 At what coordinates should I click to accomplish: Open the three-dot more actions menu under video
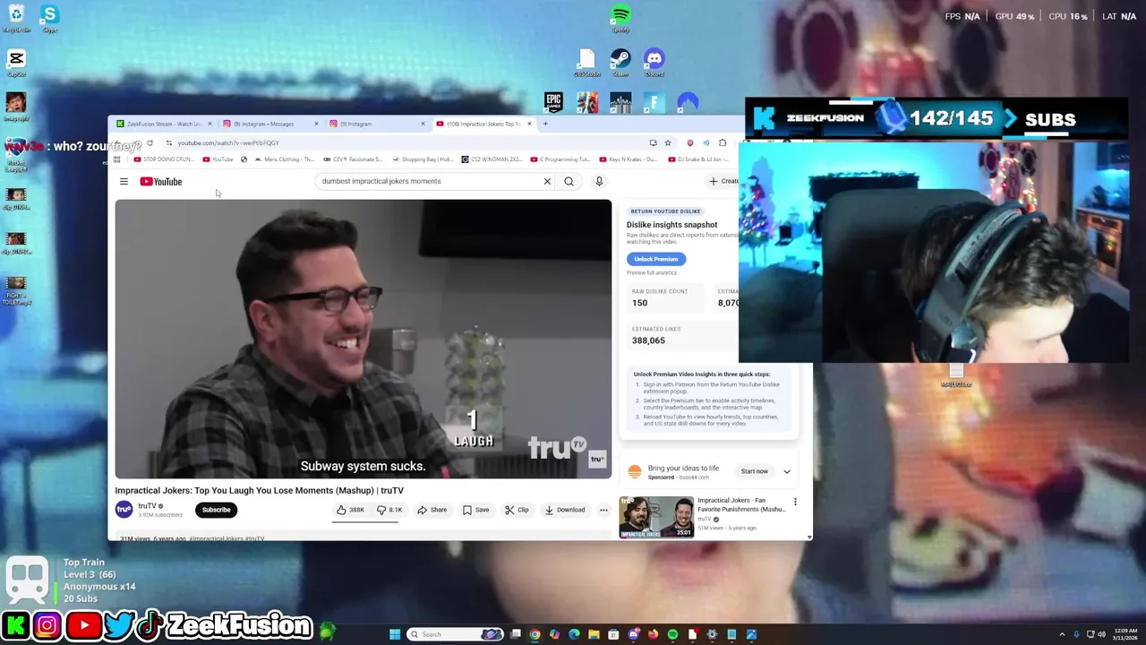[603, 510]
